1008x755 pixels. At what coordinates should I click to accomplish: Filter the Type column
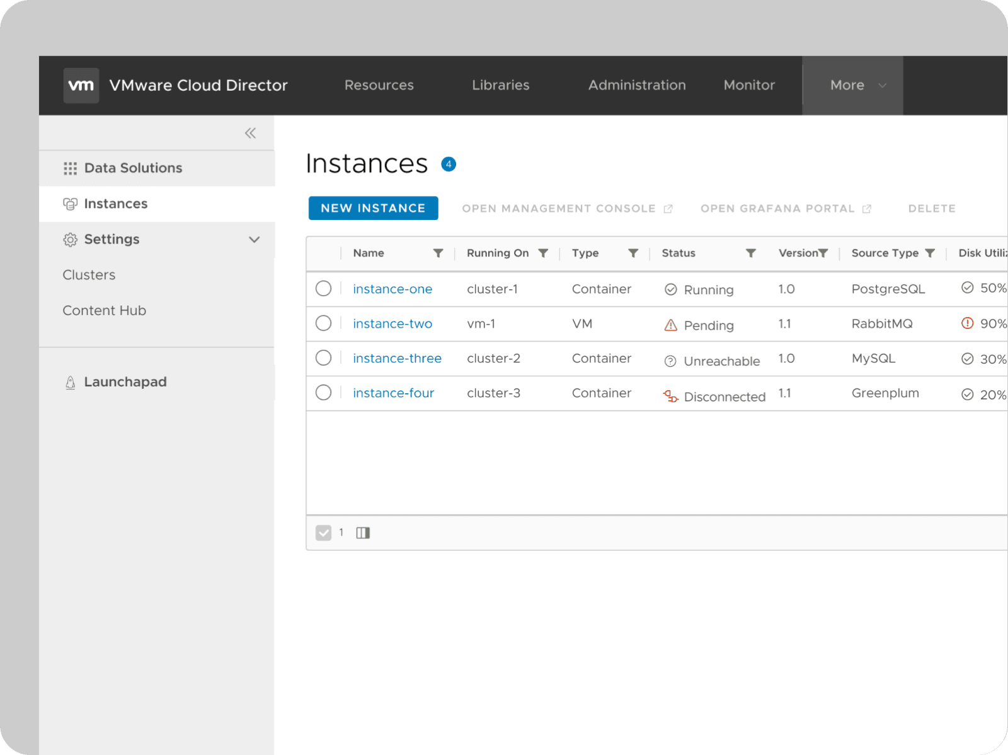pyautogui.click(x=633, y=253)
